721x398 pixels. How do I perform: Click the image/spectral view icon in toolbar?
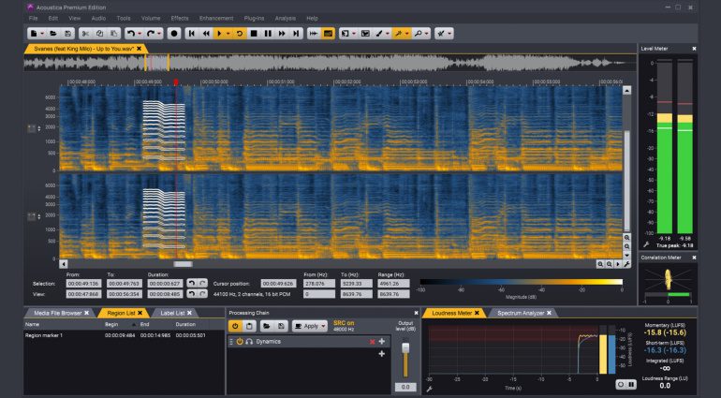[365, 34]
